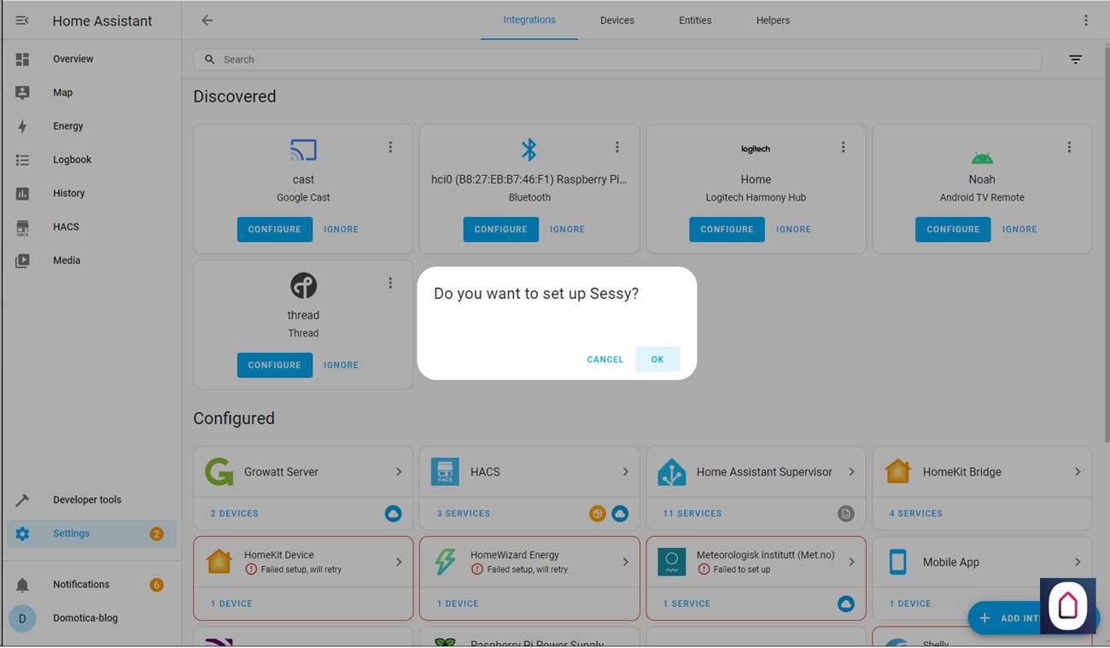The width and height of the screenshot is (1110, 648).
Task: Open HomeKit Bridge's 4 services link
Action: [x=916, y=514]
